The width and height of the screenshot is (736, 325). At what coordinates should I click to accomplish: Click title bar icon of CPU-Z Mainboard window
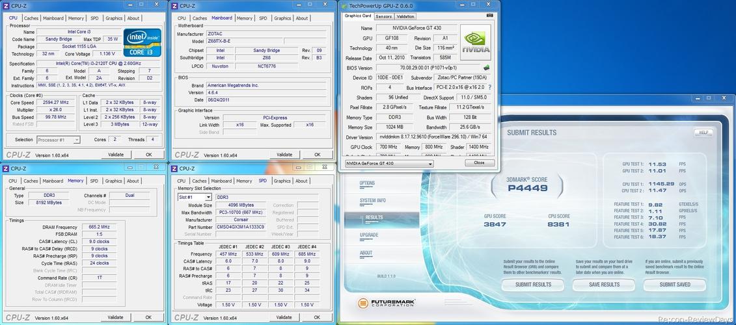click(x=174, y=6)
